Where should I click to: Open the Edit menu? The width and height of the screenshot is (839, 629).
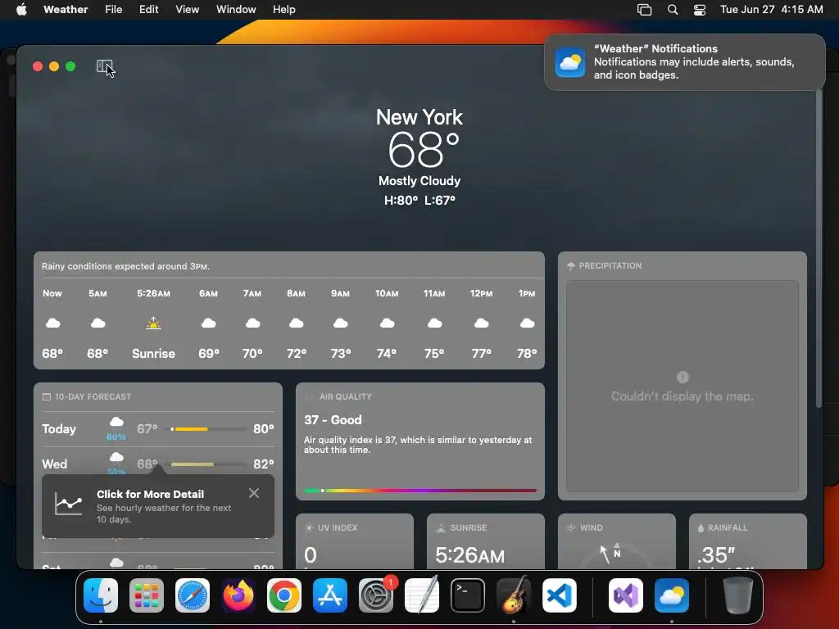click(x=149, y=9)
